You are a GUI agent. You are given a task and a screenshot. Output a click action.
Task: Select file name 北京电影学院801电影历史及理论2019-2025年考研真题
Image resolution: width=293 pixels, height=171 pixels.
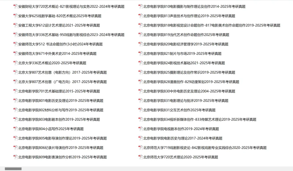click(61, 101)
